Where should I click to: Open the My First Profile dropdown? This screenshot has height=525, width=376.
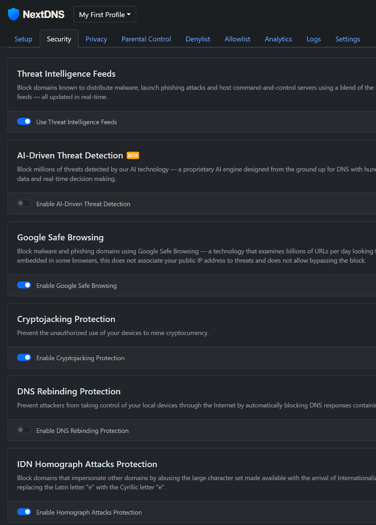pos(105,14)
